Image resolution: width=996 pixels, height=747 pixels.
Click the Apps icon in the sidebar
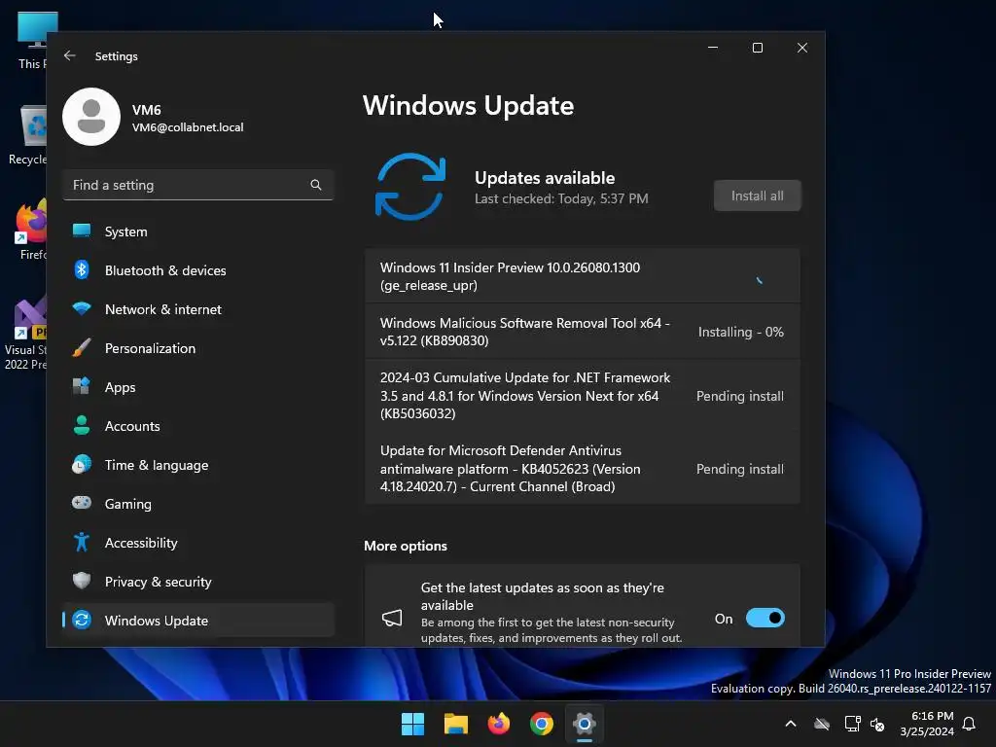point(82,387)
